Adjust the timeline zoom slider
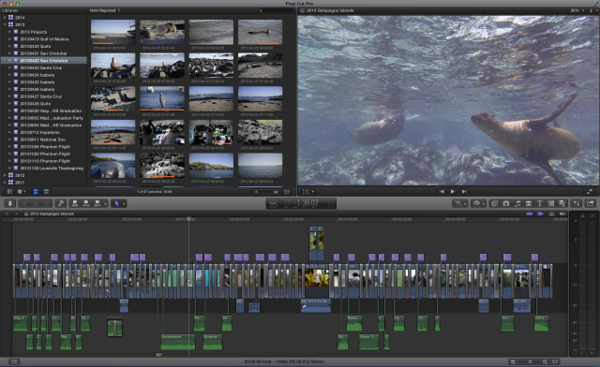The width and height of the screenshot is (600, 367). click(530, 361)
